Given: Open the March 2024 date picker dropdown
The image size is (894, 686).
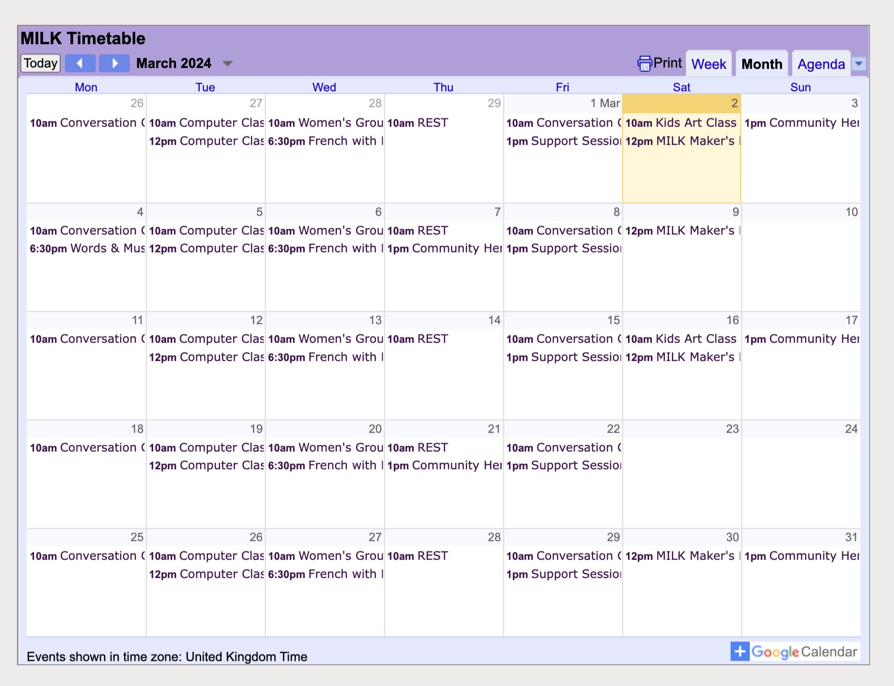Looking at the screenshot, I should [x=227, y=63].
